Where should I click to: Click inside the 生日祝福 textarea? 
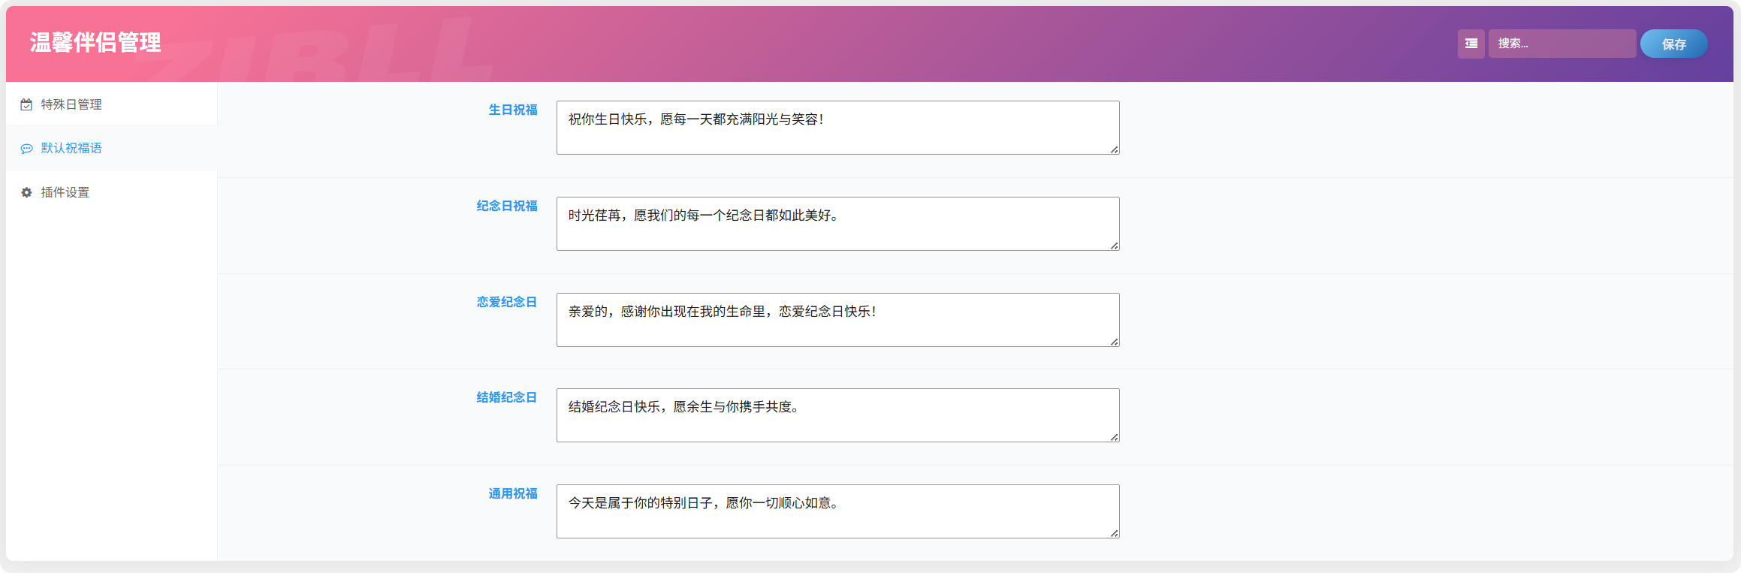click(837, 128)
